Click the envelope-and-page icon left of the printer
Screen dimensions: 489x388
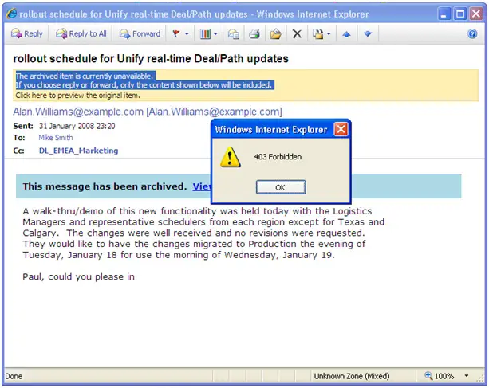(234, 33)
